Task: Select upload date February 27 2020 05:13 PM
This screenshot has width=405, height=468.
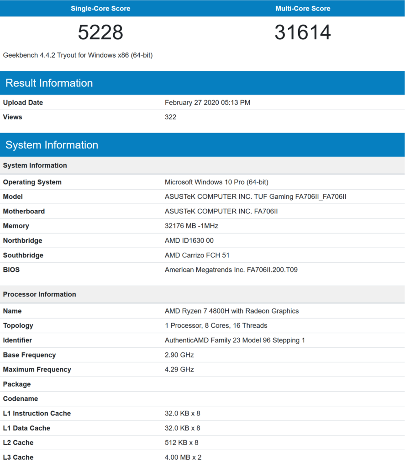Action: (x=208, y=102)
